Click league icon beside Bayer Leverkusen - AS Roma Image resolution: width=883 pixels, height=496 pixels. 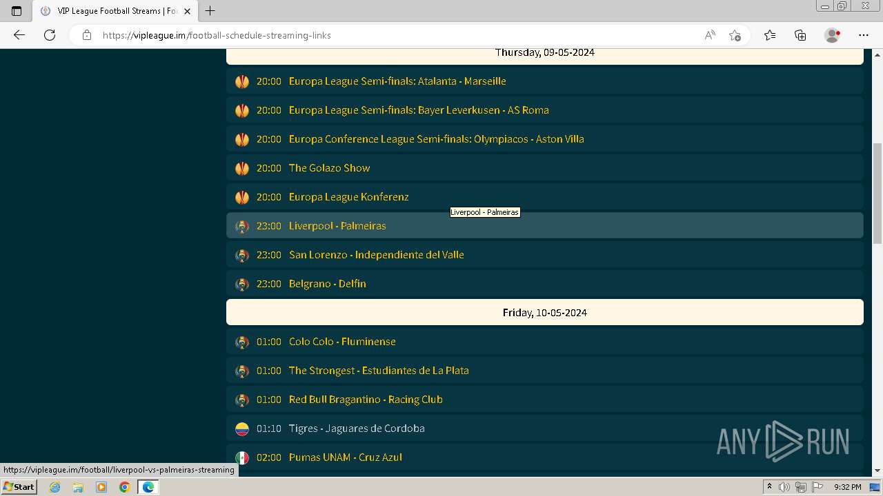(x=242, y=110)
